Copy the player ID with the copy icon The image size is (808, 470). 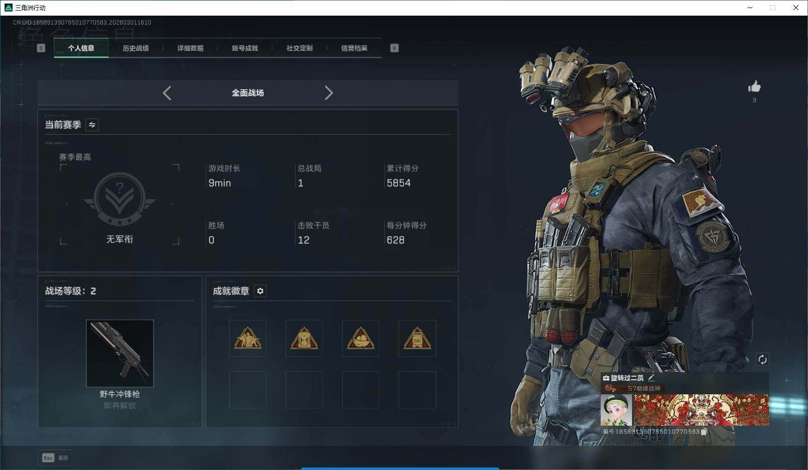705,432
